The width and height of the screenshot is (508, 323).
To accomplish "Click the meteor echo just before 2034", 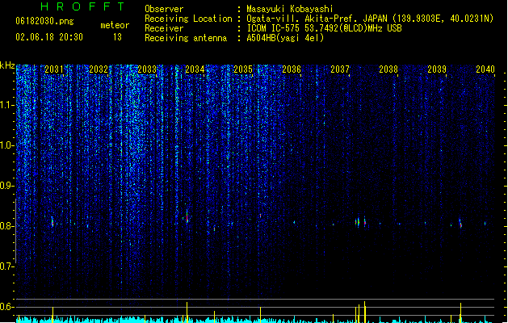I will (x=187, y=216).
